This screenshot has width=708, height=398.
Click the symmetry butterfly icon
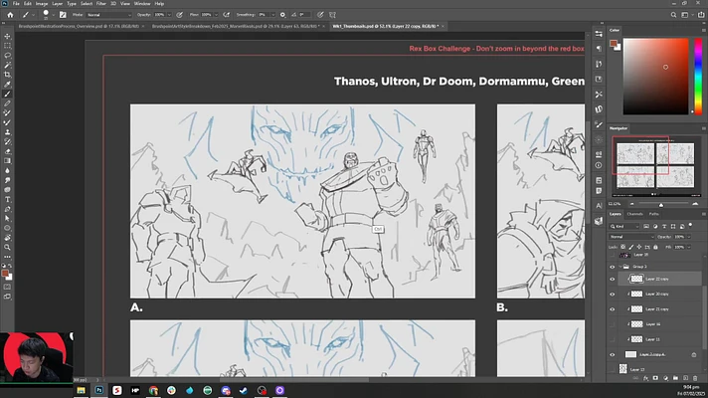click(333, 15)
